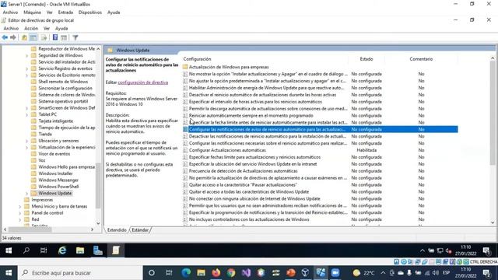Sort by the Estado column header
Image resolution: width=498 pixels, height=280 pixels.
366,59
